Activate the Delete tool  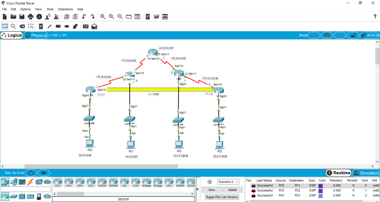22,26
